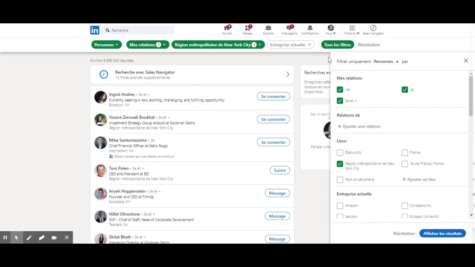
Task: Check the Verizon company checkbox
Action: (340, 216)
